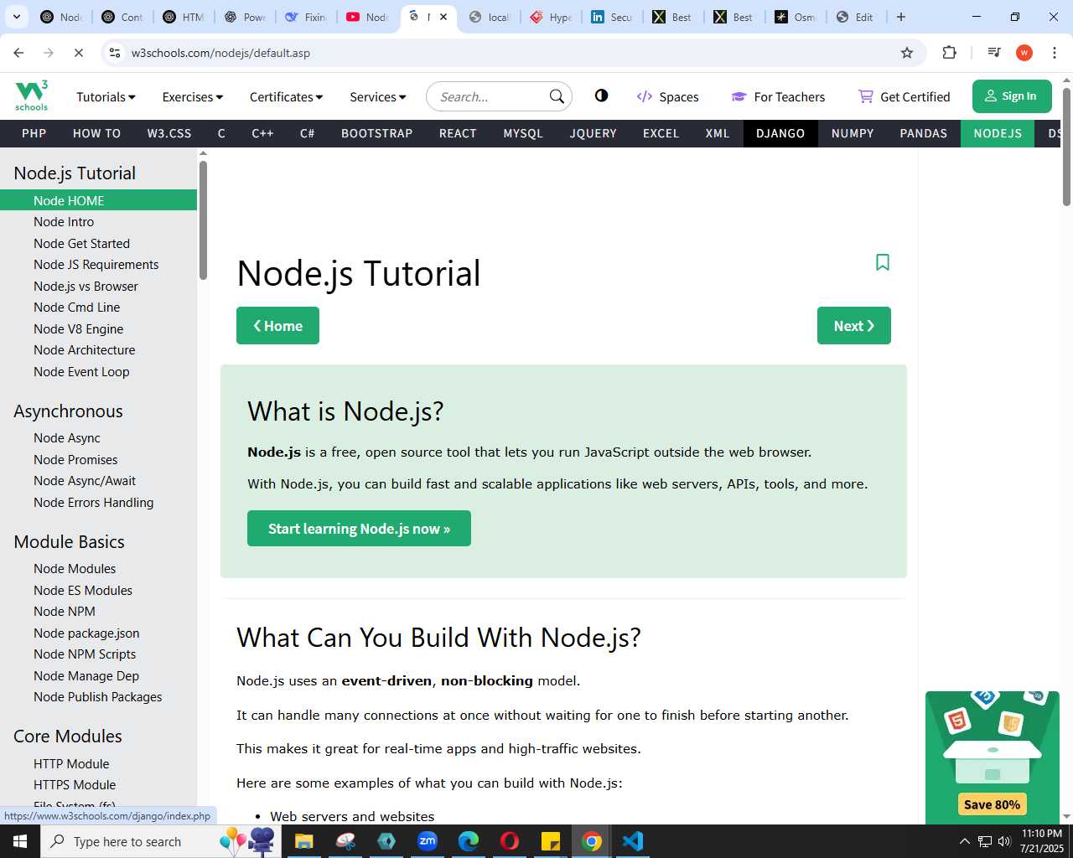
Task: Open For Teachers link
Action: (778, 96)
